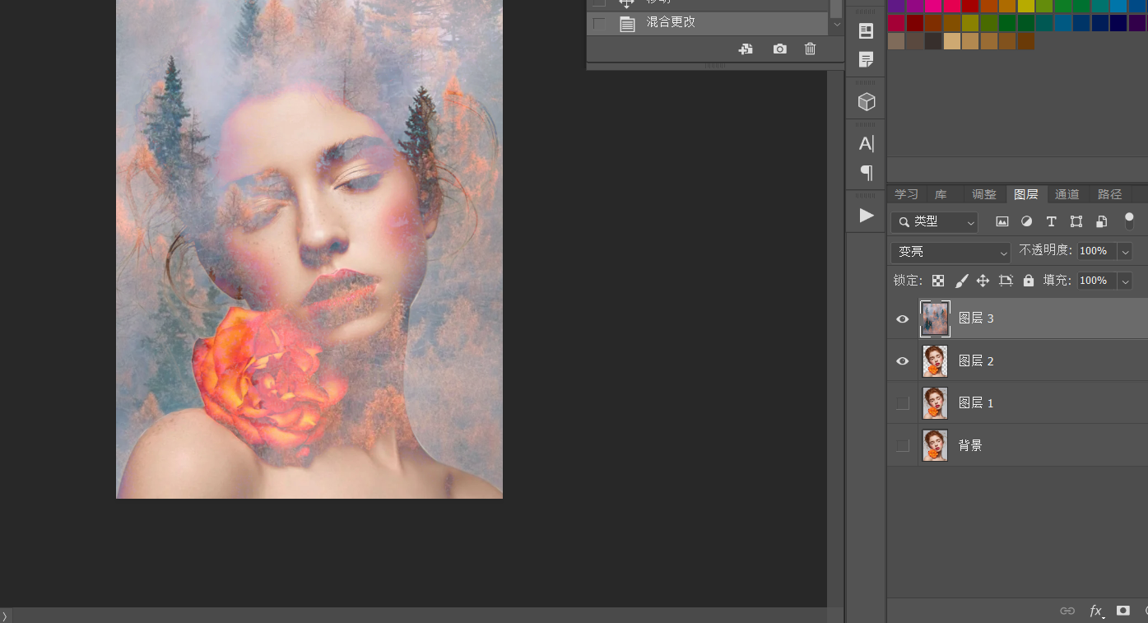Open the Paragraph panel icon
The width and height of the screenshot is (1148, 623).
[x=866, y=172]
